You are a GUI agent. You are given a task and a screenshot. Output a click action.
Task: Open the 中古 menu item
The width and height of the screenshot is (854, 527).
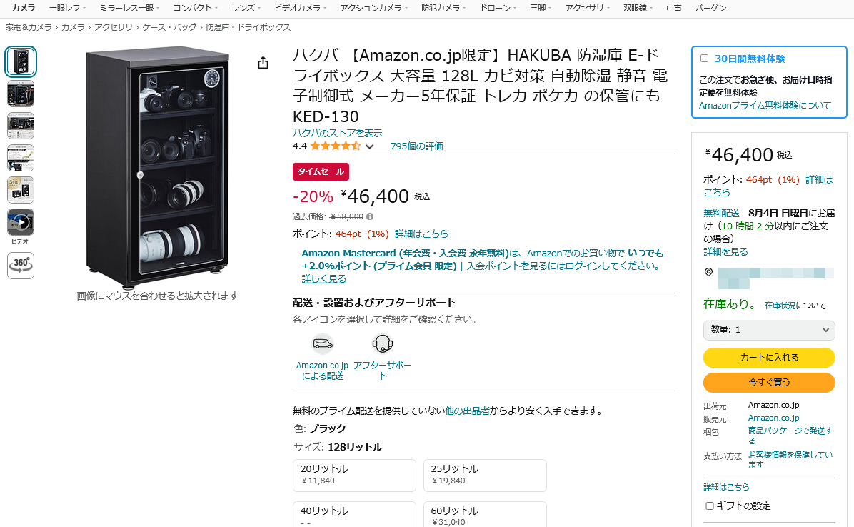pos(673,8)
